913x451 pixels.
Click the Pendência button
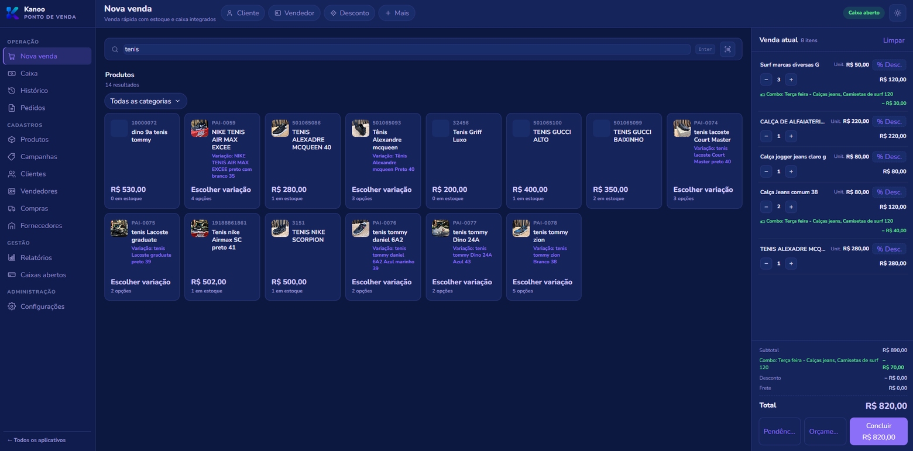coord(780,432)
